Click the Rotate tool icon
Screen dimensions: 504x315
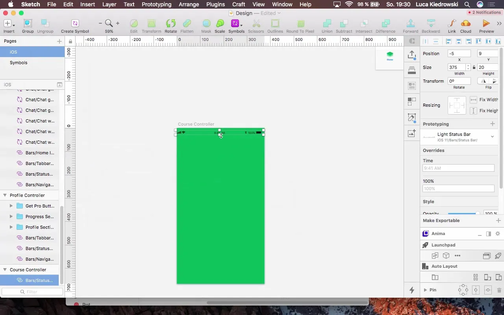(x=170, y=24)
